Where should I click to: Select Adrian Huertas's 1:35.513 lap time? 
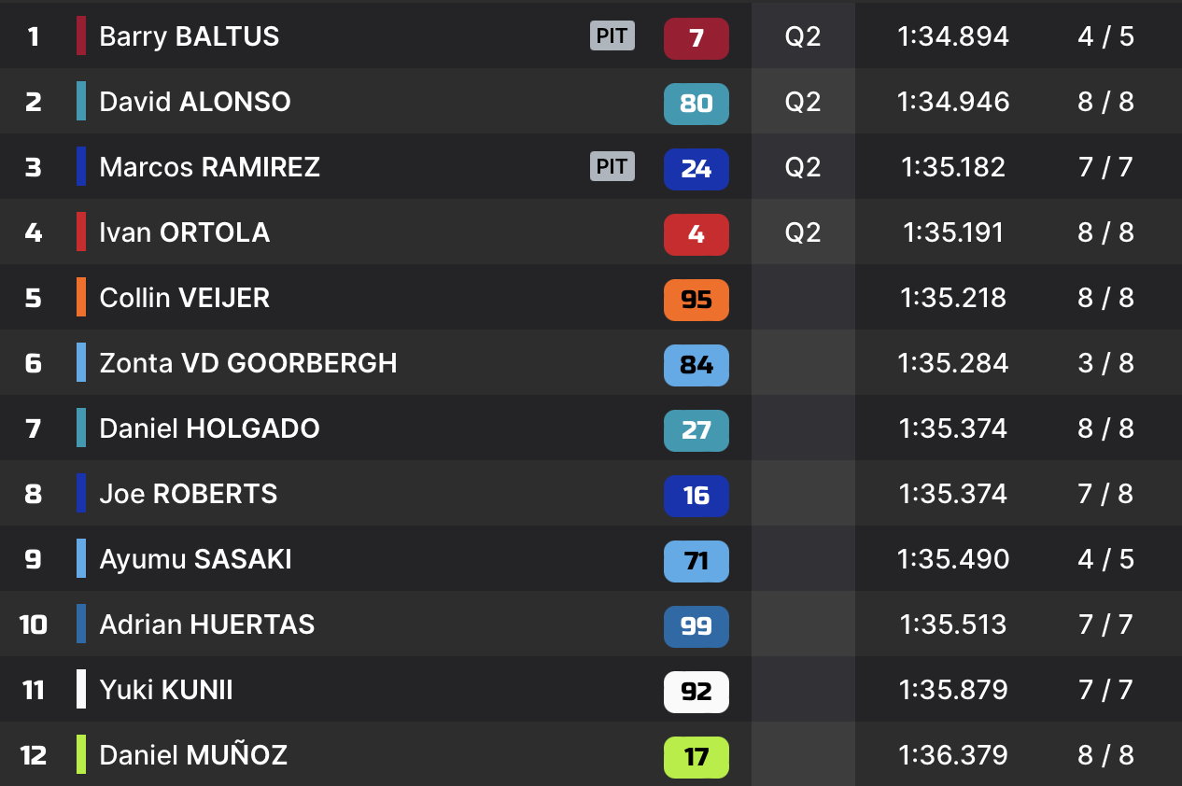pos(953,625)
